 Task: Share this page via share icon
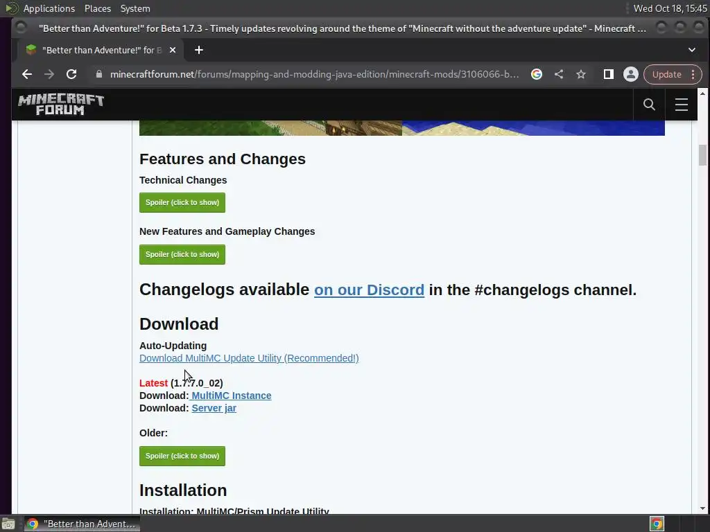click(559, 74)
